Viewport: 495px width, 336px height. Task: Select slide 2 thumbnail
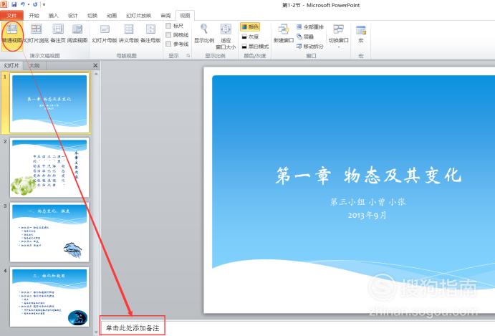tap(49, 168)
